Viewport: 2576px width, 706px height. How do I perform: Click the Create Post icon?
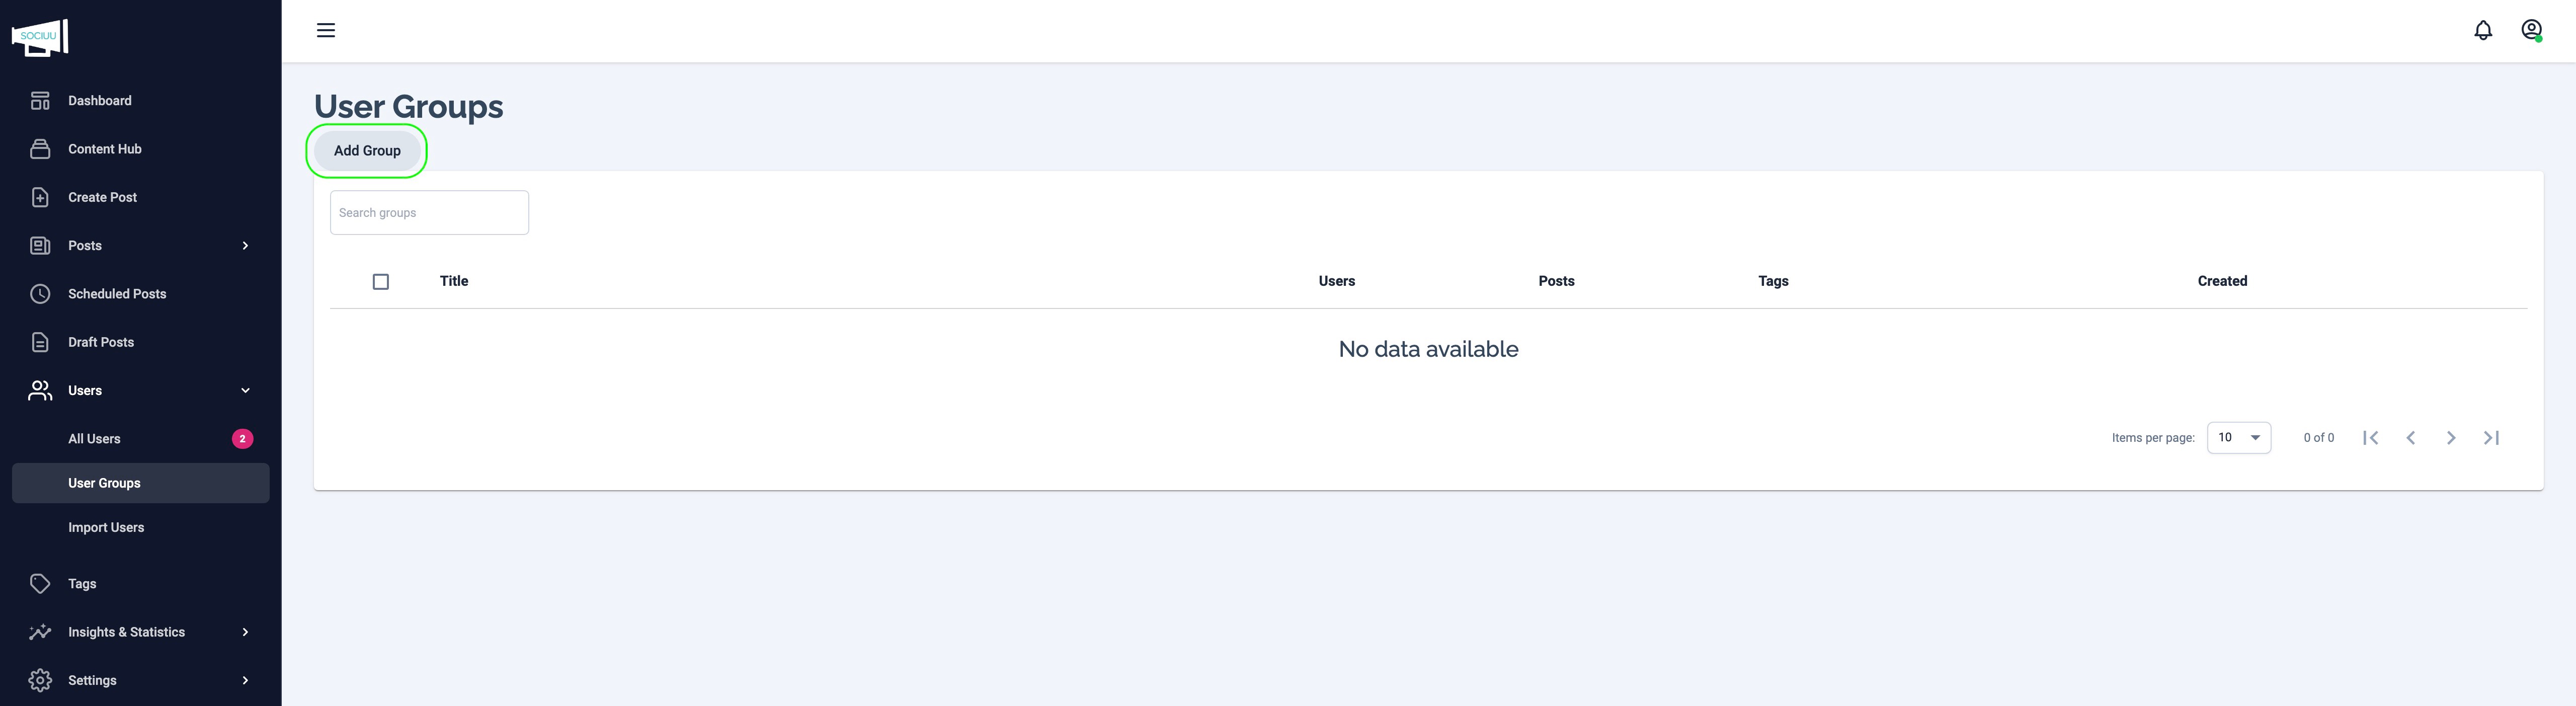point(40,197)
